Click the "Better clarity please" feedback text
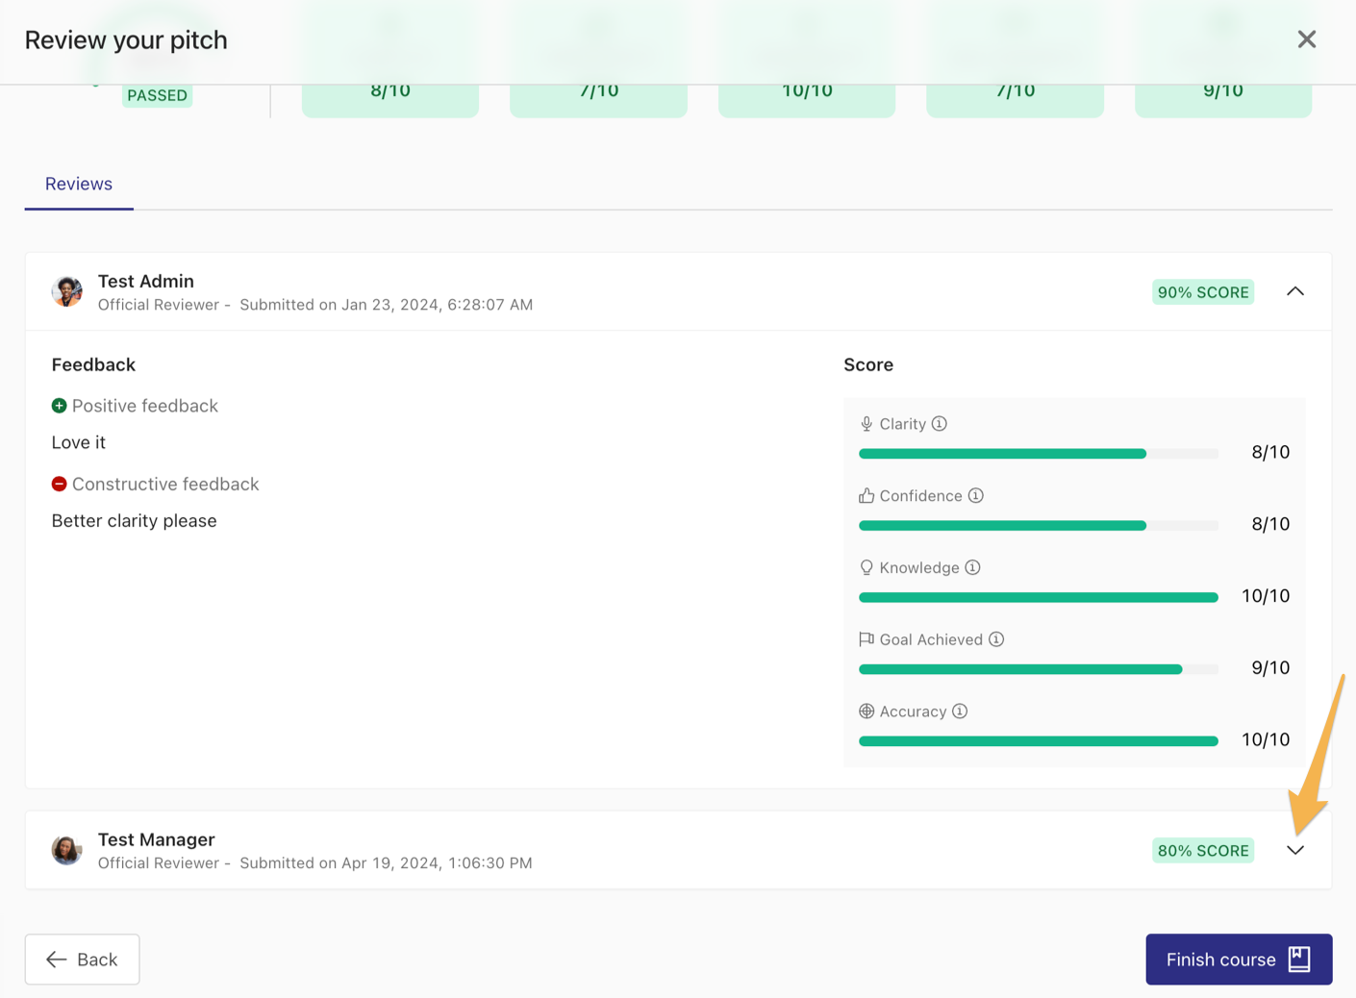This screenshot has width=1356, height=998. pyautogui.click(x=135, y=521)
